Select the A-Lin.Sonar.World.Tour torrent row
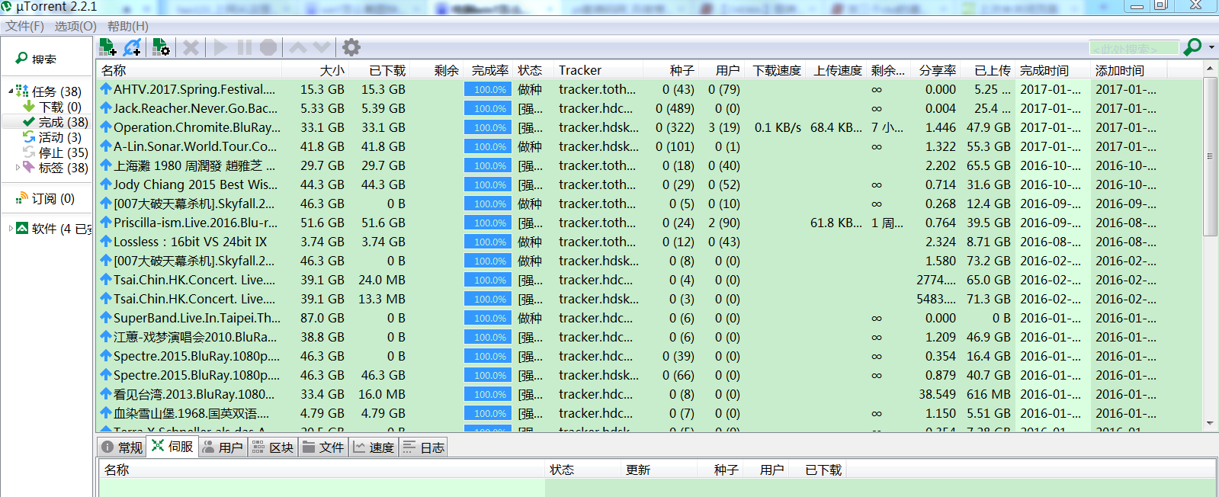1219x497 pixels. (x=650, y=146)
